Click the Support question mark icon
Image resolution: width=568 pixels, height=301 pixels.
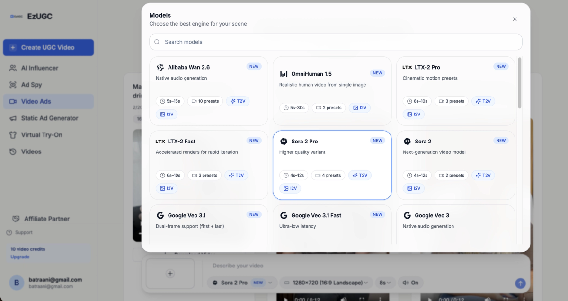click(x=9, y=232)
